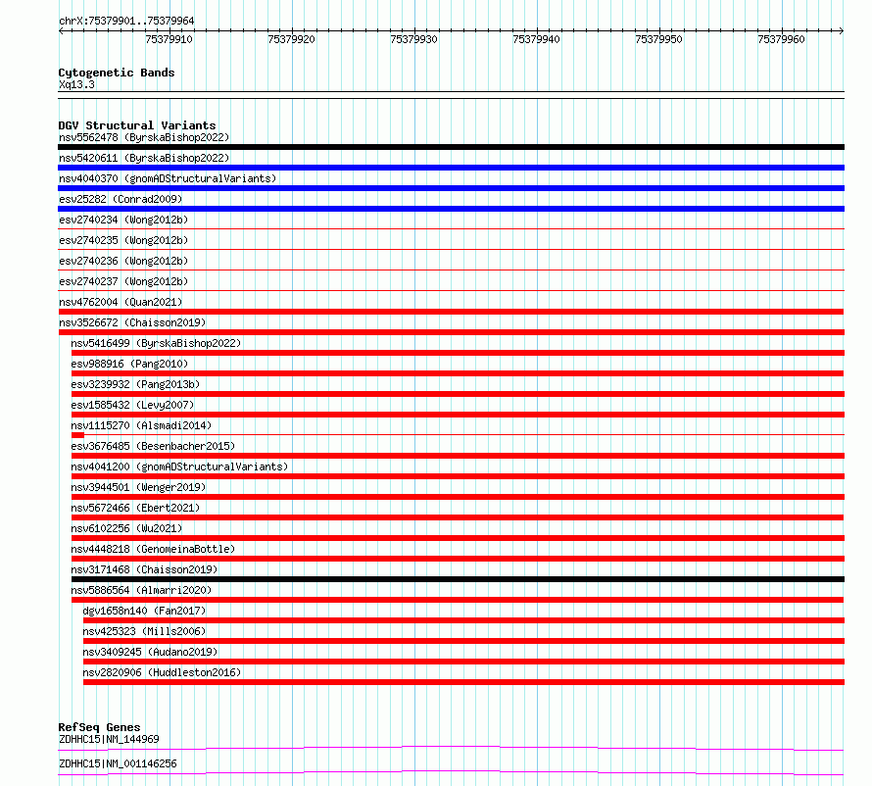Click variant esv988916 (Pang2010)
872x786 pixels.
tap(129, 364)
